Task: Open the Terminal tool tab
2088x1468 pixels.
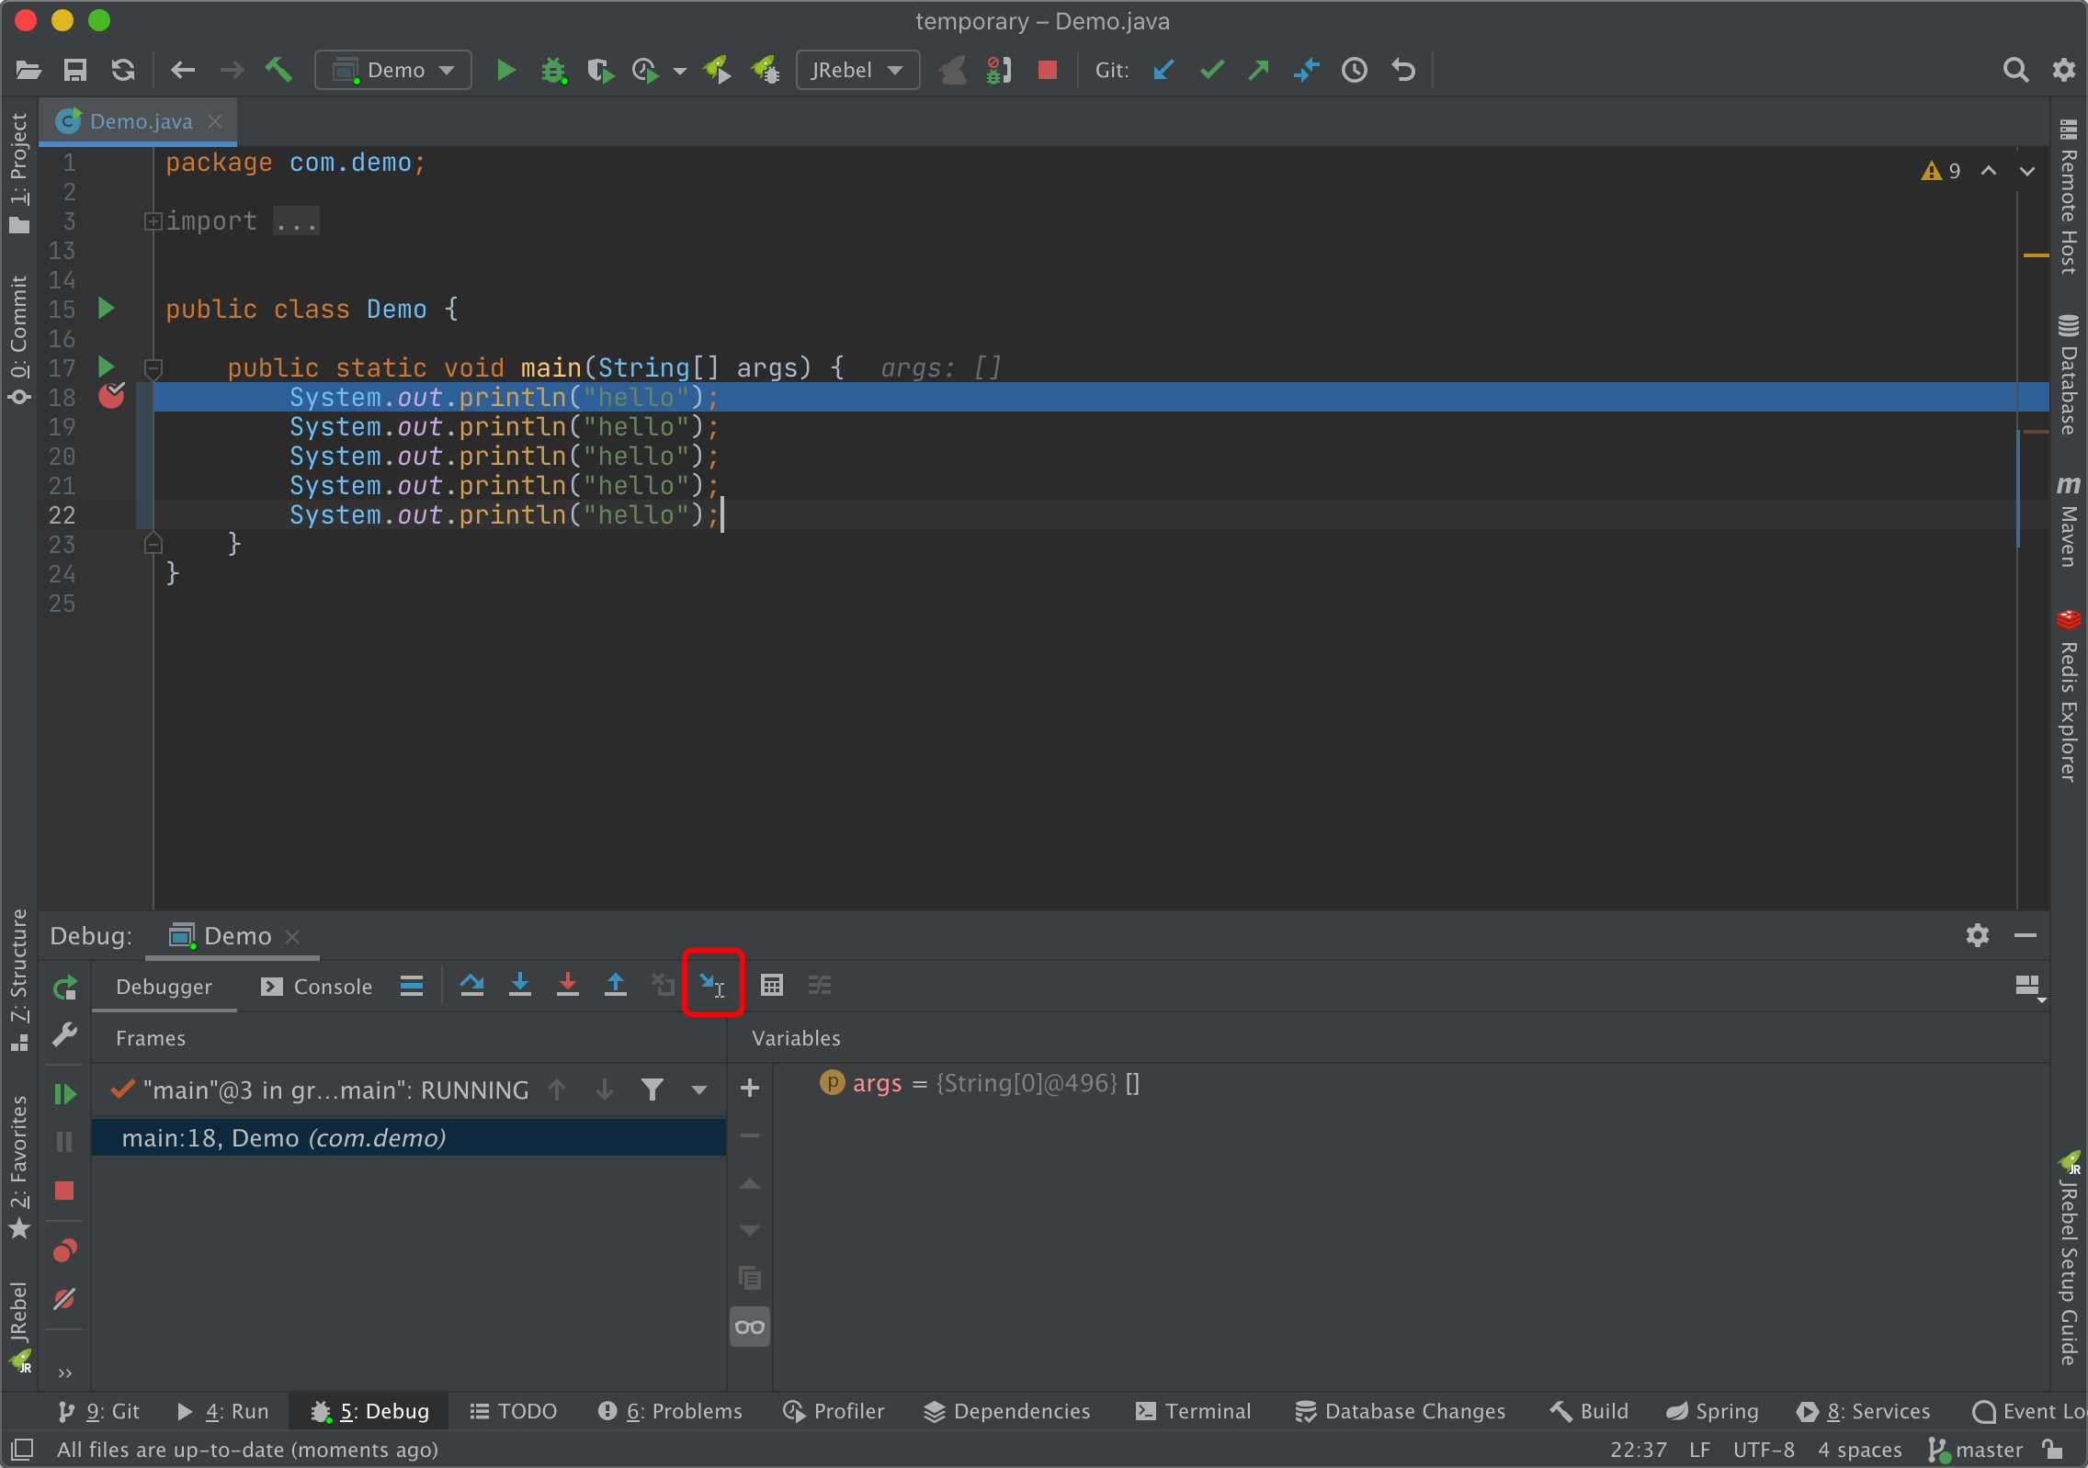Action: (x=1193, y=1411)
